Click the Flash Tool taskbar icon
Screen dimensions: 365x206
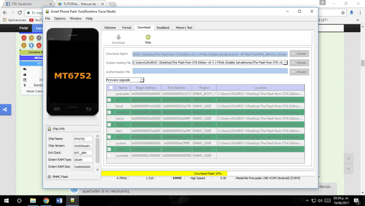[73, 201]
